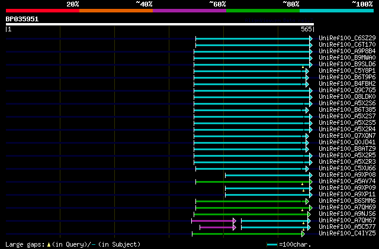This screenshot has height=249, width=379.
Task: Select the UniRef100_A5X2R3 label
Action: pyautogui.click(x=347, y=162)
